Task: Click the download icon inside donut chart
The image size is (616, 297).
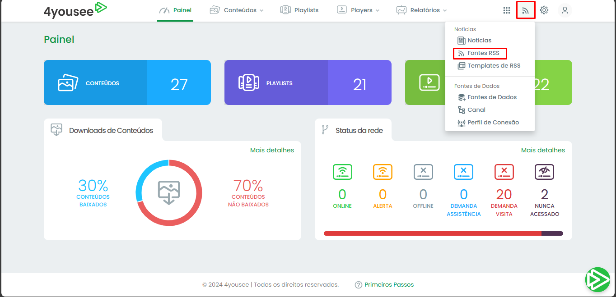Action: (169, 192)
